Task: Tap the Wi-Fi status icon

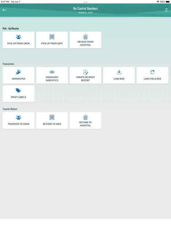Action: 158,2
